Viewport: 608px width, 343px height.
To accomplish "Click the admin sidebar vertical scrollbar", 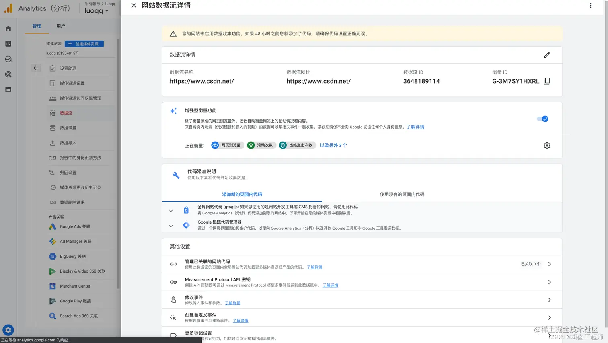I will [x=118, y=163].
